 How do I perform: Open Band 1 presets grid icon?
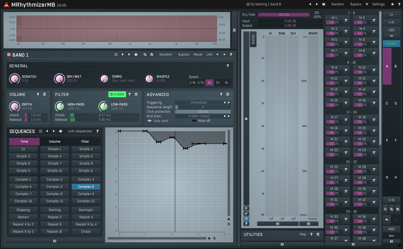[116, 55]
